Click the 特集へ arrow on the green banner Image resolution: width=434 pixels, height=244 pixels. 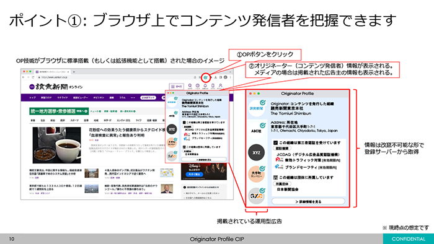(82, 111)
